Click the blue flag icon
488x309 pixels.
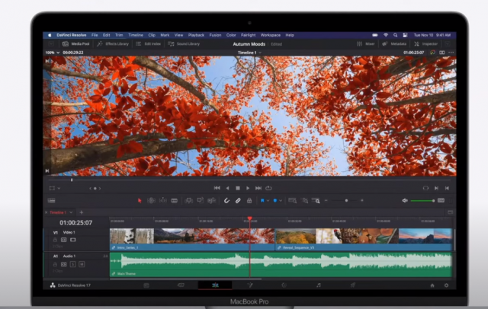click(x=262, y=201)
